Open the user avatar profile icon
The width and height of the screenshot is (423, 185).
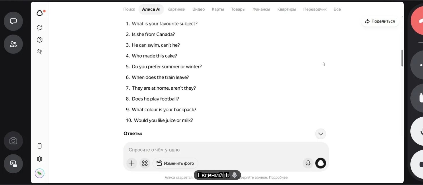(x=40, y=173)
